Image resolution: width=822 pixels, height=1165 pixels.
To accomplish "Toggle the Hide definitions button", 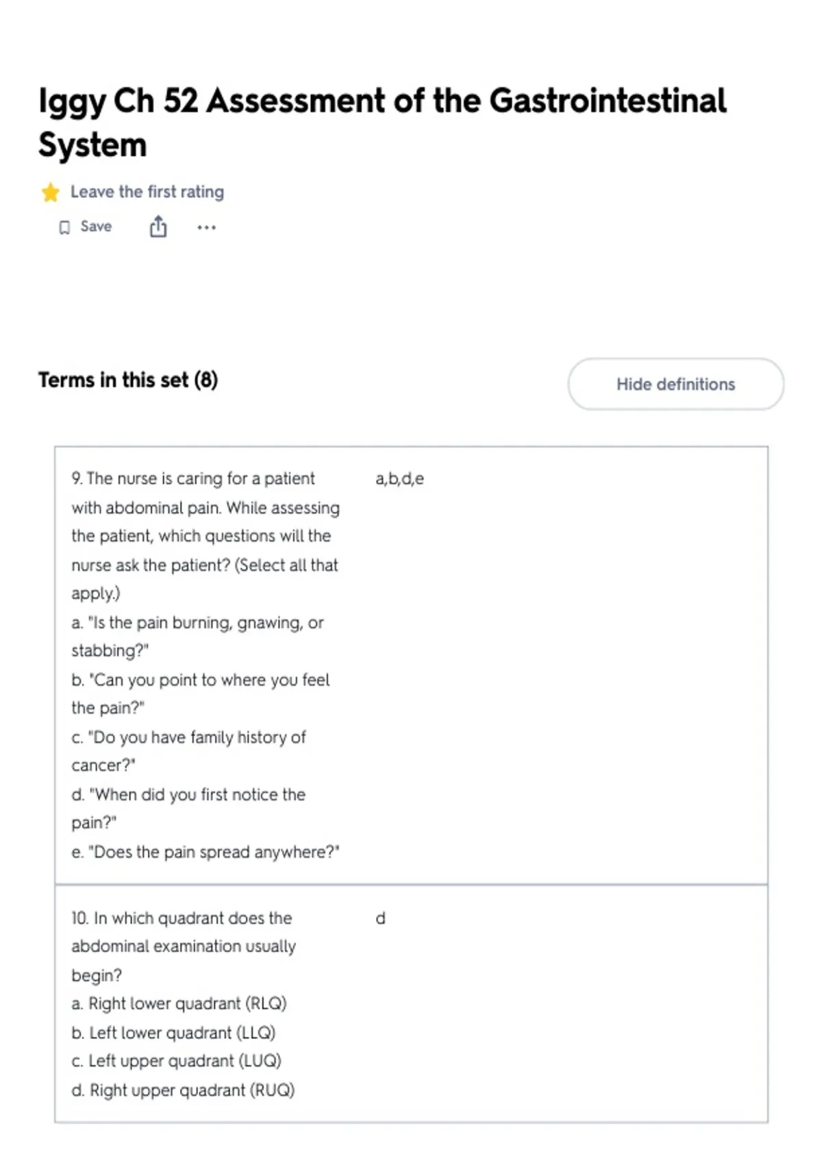I will (675, 384).
